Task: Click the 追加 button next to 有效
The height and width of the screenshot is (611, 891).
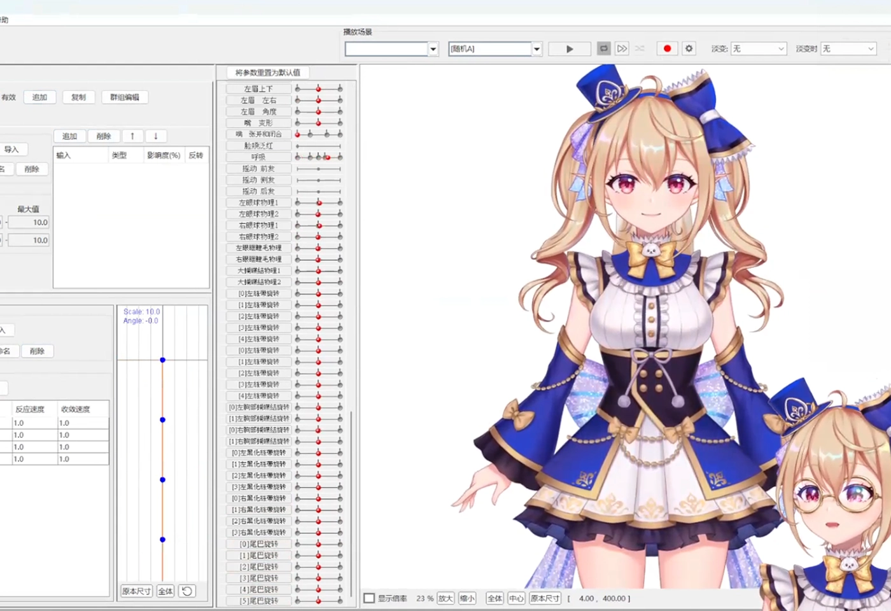Action: [40, 97]
